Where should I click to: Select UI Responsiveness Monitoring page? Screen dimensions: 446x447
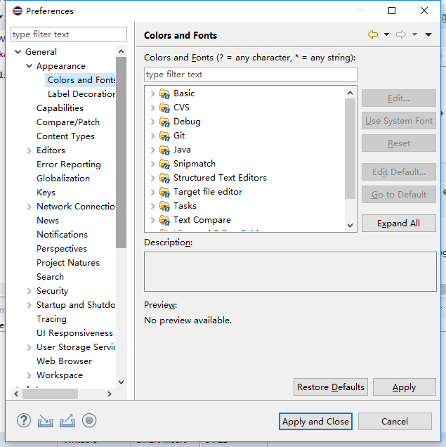pos(74,333)
